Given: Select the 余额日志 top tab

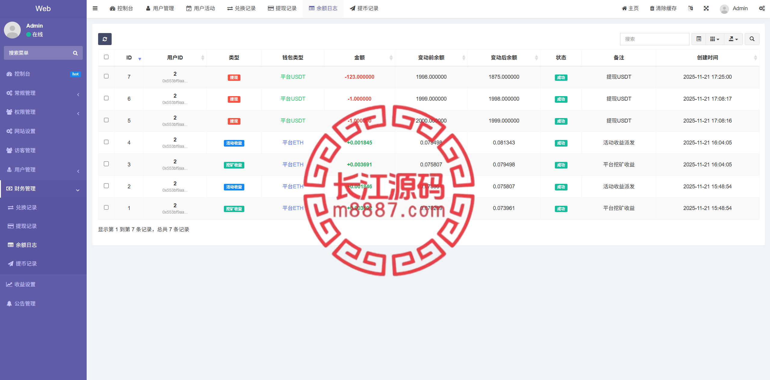Looking at the screenshot, I should 323,8.
